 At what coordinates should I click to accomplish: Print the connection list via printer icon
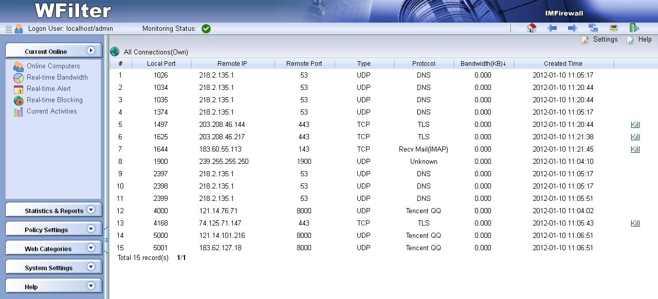click(x=613, y=28)
